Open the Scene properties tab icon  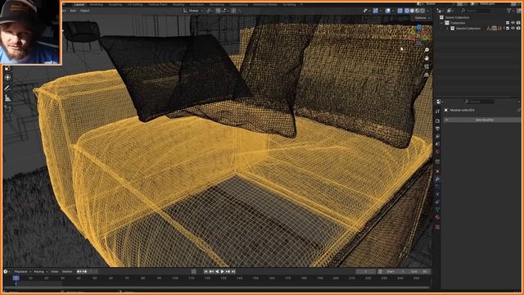pos(437,144)
